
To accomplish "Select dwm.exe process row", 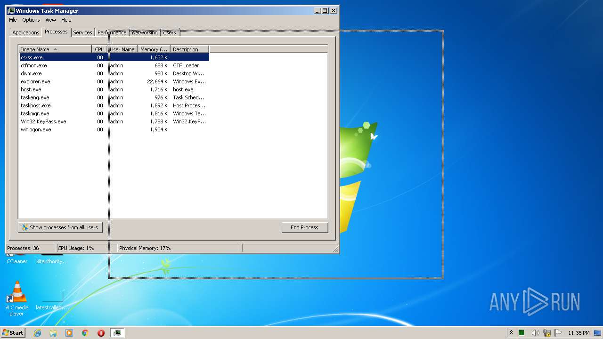I will click(114, 73).
